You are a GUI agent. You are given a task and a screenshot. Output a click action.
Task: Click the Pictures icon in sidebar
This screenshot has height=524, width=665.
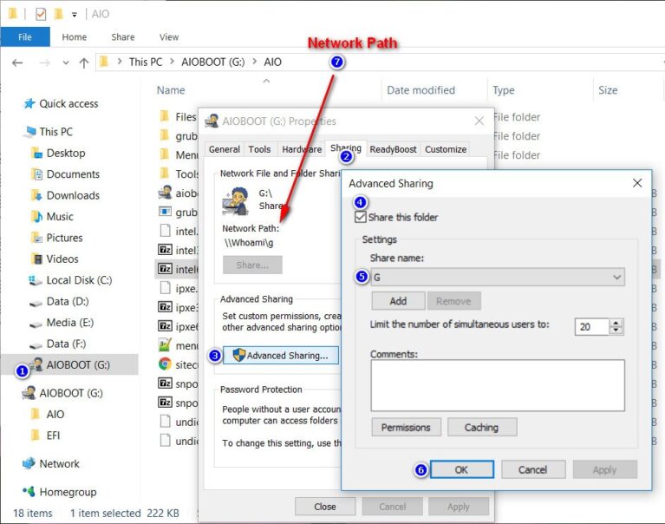pyautogui.click(x=37, y=238)
